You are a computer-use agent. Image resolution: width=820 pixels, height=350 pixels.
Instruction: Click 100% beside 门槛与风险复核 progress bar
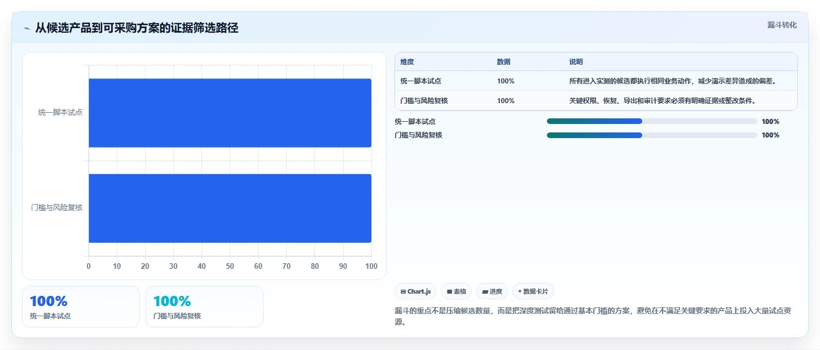click(770, 135)
